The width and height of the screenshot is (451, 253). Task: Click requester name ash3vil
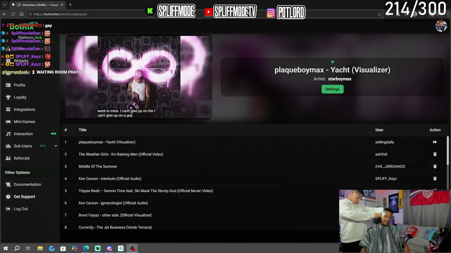(381, 154)
